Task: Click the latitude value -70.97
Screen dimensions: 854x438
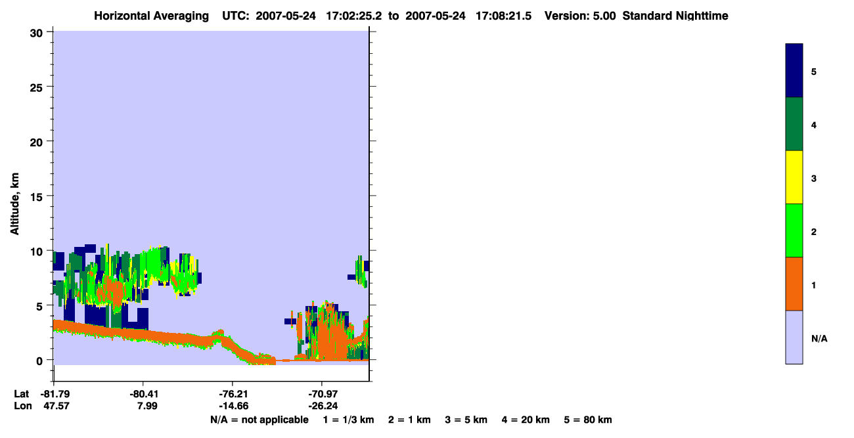Action: 322,394
